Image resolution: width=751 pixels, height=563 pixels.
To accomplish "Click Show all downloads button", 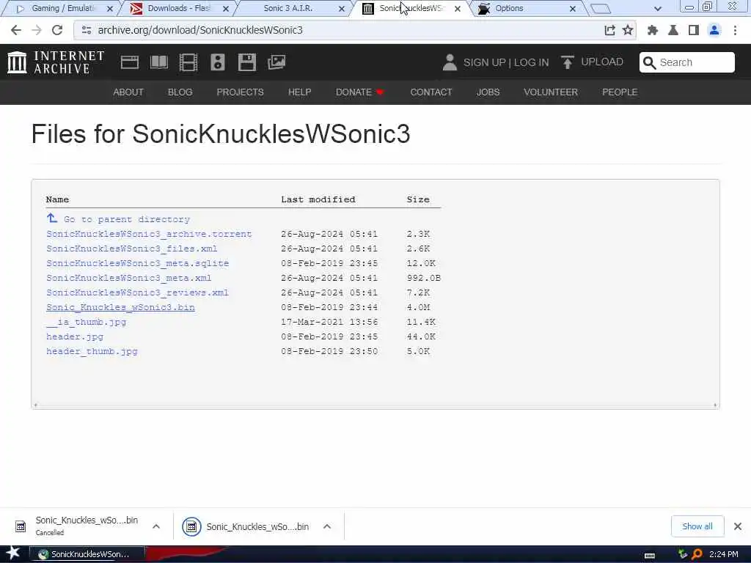I will [x=697, y=526].
